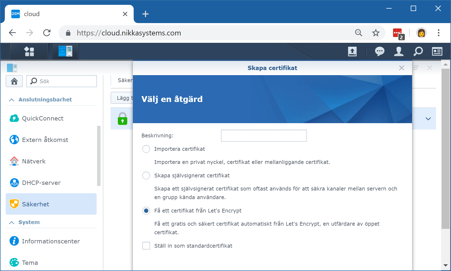Open the browser profile avatar

(x=421, y=33)
